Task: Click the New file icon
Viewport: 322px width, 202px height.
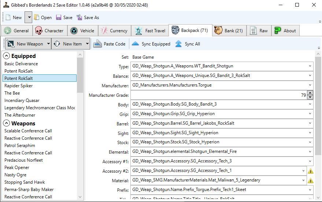Action: point(8,18)
